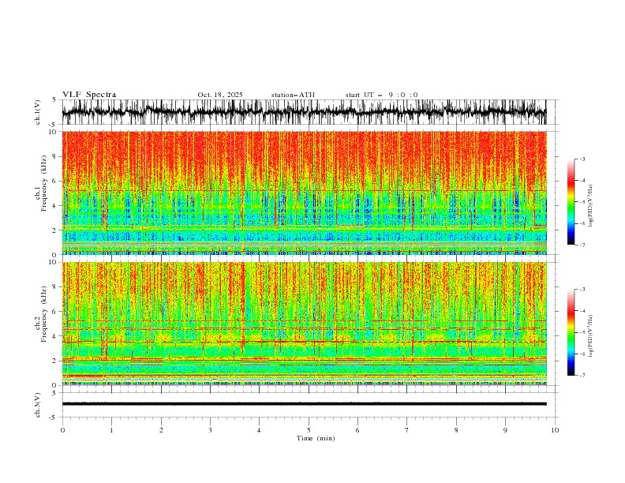Select the date text "Oct. 18, 2025"

220,95
